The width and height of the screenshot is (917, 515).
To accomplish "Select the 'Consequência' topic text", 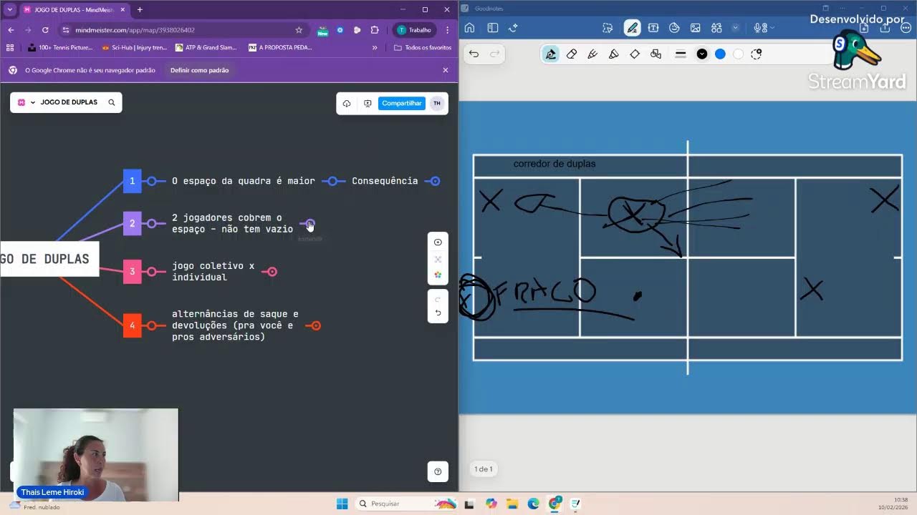I will (x=385, y=181).
